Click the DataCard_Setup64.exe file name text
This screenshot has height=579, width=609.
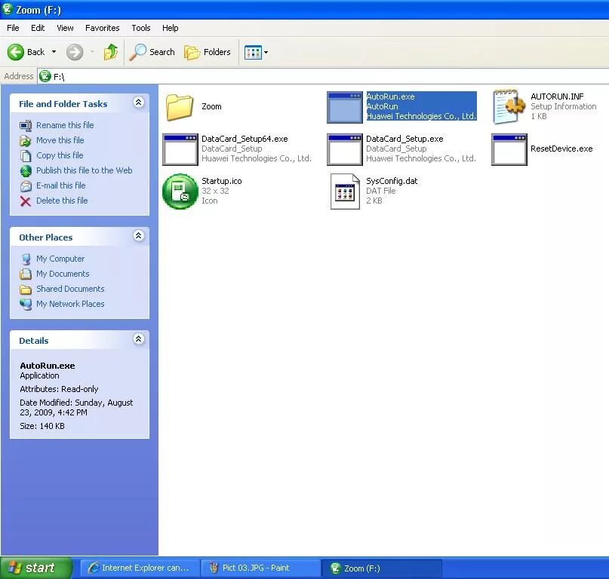tap(245, 139)
